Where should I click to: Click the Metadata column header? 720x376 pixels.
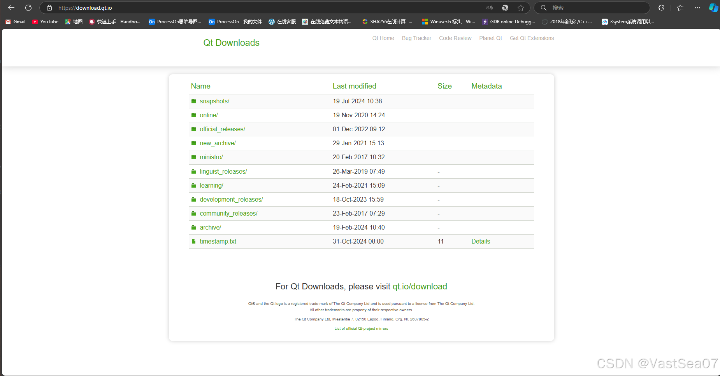(x=487, y=86)
